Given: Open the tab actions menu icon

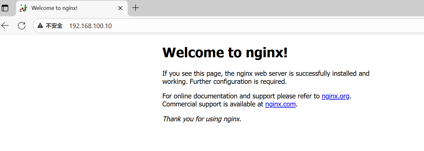Looking at the screenshot, I should [5, 8].
